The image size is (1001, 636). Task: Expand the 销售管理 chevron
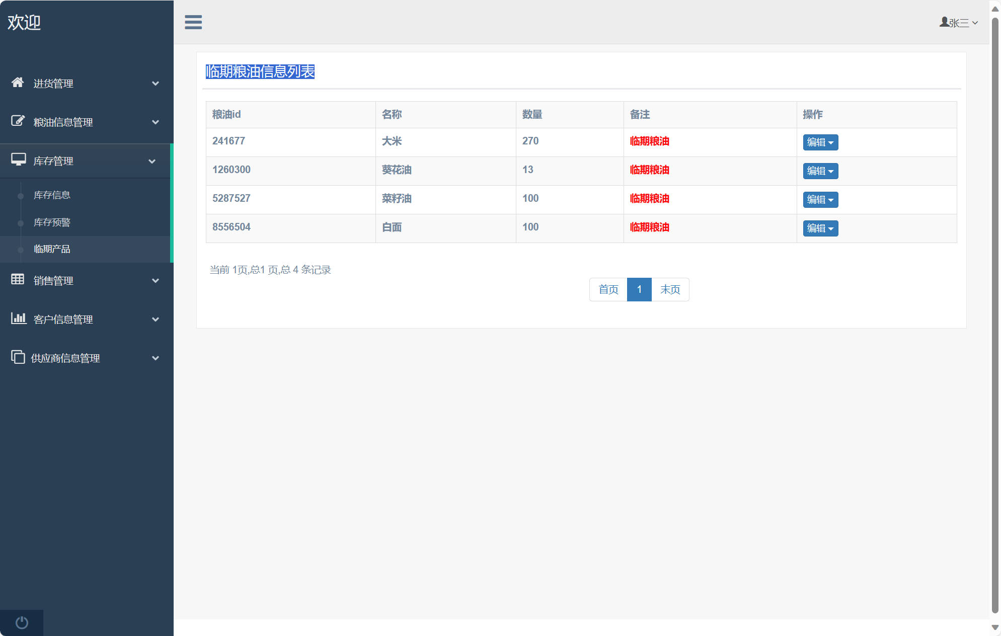tap(156, 281)
